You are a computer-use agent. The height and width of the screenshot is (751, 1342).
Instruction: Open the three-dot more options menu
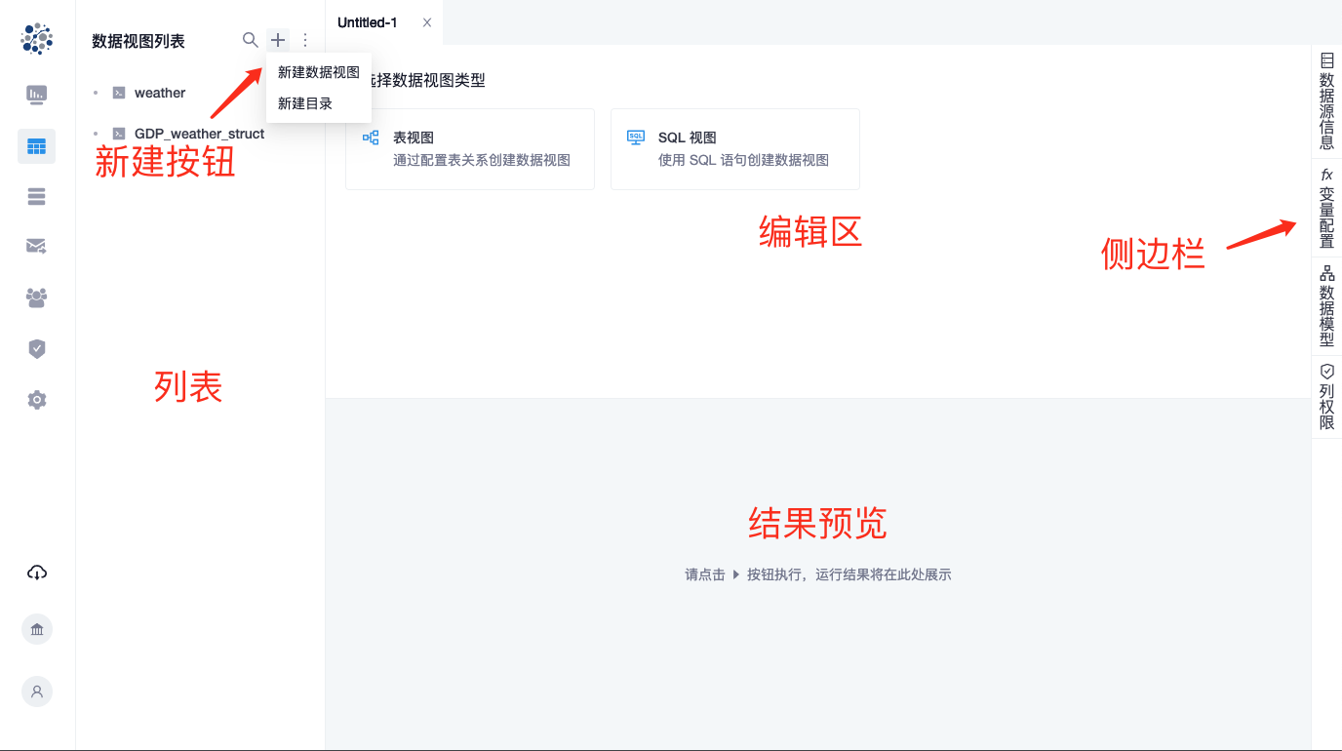click(x=305, y=40)
